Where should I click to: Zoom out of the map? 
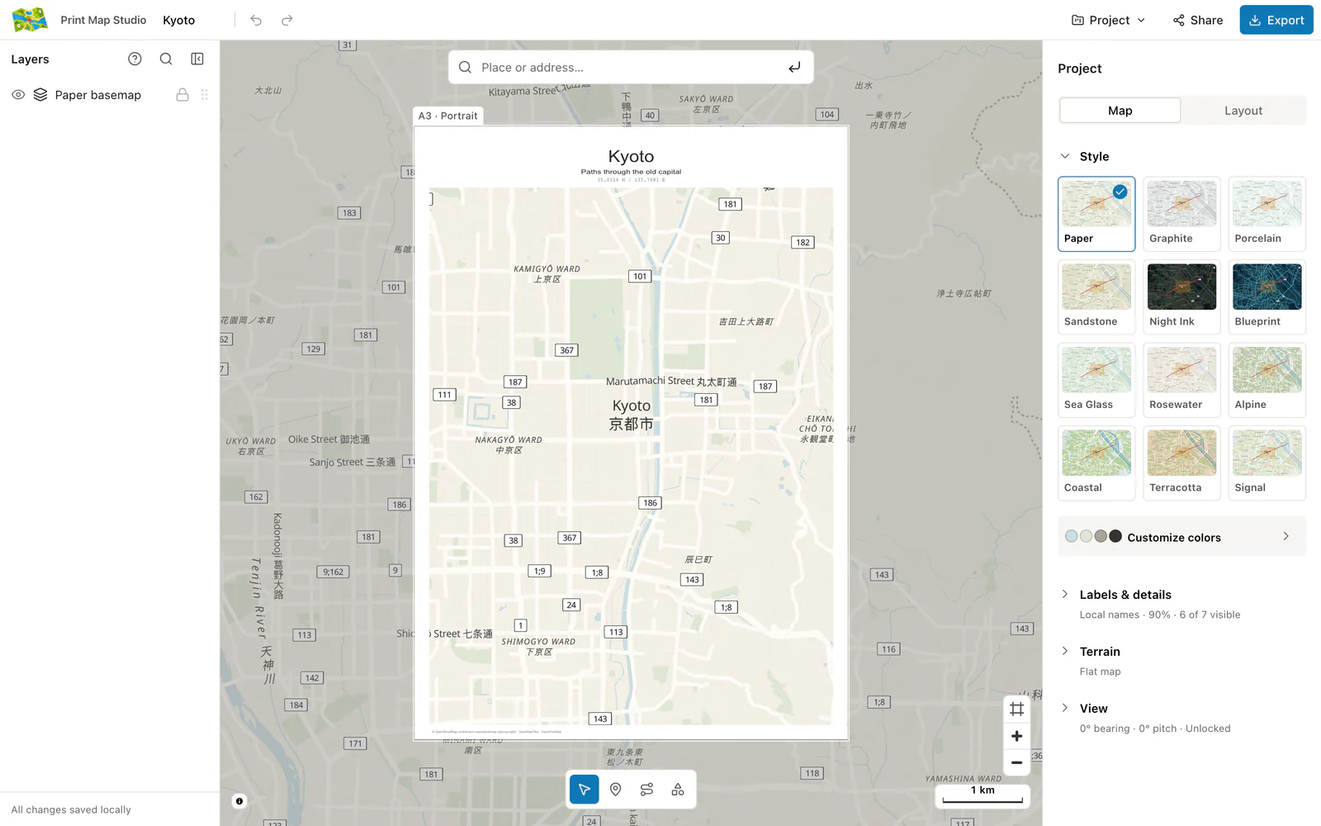tap(1017, 762)
